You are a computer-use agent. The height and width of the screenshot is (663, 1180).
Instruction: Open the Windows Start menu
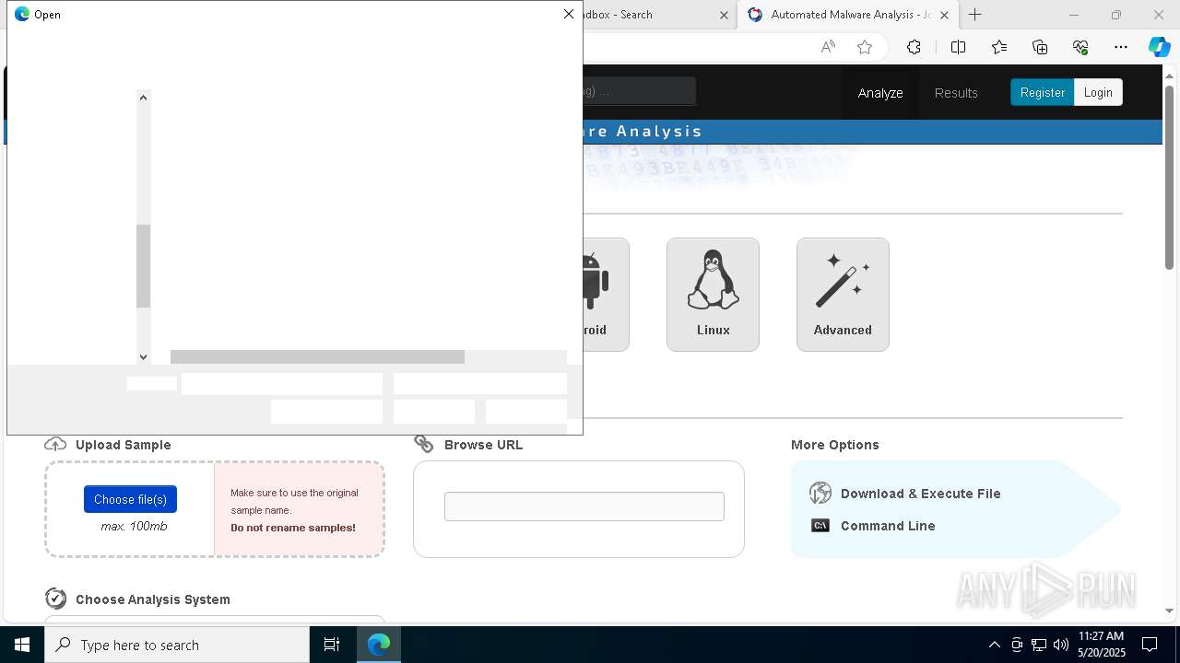click(x=22, y=645)
